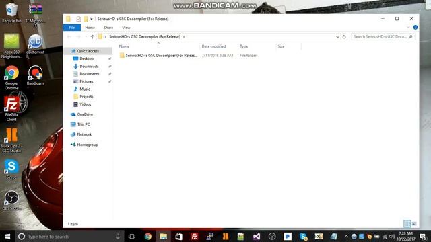Open Microsoft Store from the taskbar

[x=179, y=236]
